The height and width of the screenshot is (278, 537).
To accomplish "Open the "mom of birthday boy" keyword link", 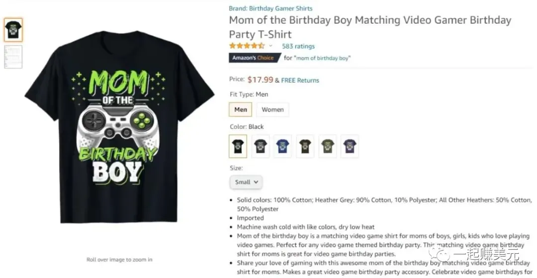I will (322, 58).
